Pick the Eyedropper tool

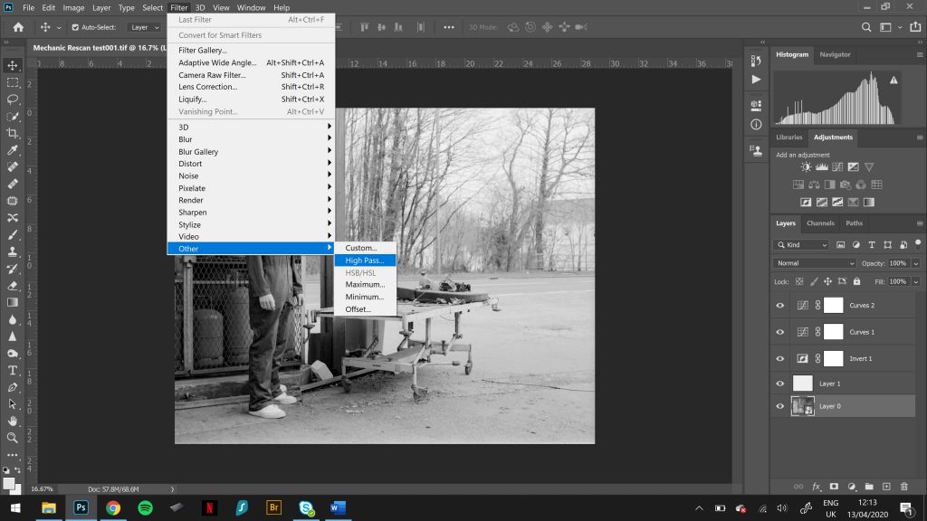tap(13, 150)
